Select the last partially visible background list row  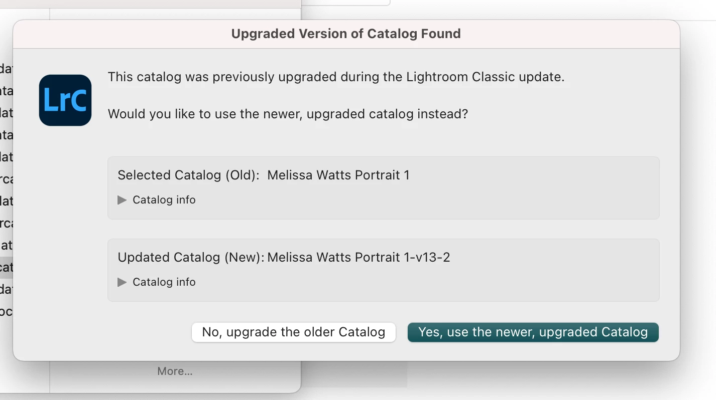click(7, 311)
